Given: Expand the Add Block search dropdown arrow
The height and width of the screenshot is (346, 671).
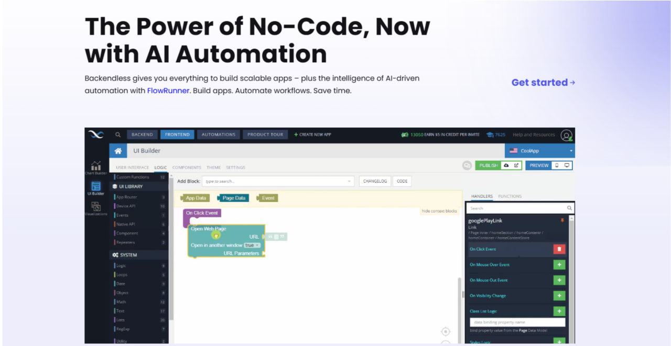Looking at the screenshot, I should point(350,181).
